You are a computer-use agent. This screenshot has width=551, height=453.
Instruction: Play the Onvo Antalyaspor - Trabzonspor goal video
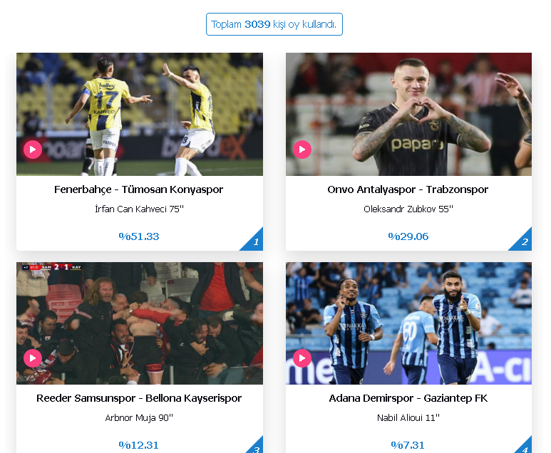pos(302,150)
